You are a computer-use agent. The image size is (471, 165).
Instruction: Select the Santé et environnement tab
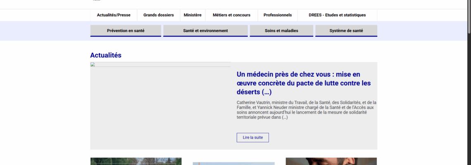pos(205,31)
